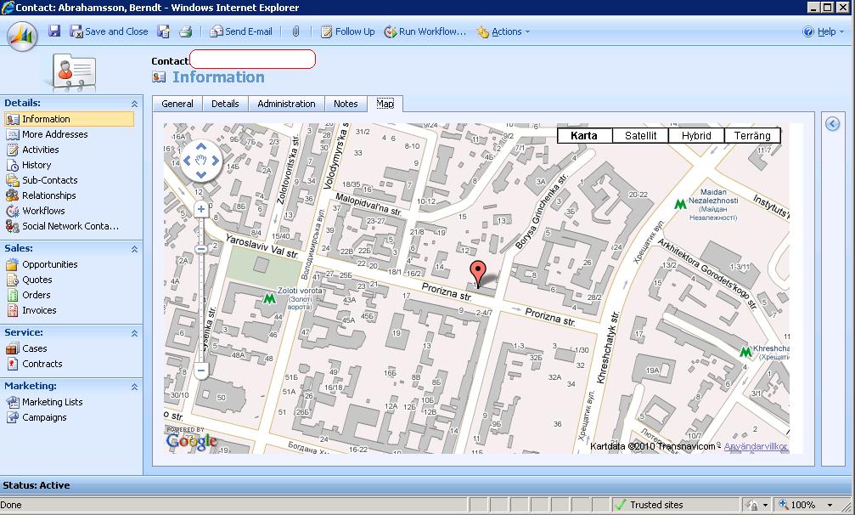
Task: Open Orders under Sales
Action: point(28,295)
